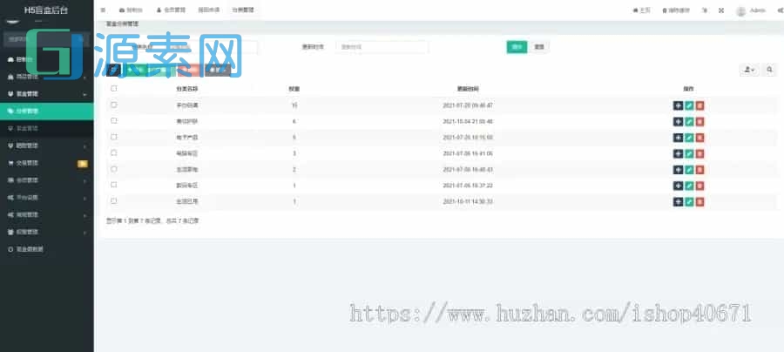
Task: Tick the checkbox for the weight 15 row
Action: [x=114, y=105]
